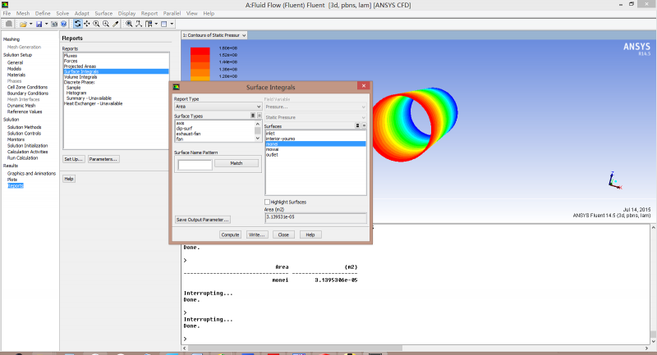The height and width of the screenshot is (355, 657).
Task: Select the rotate view tool
Action: click(x=77, y=25)
